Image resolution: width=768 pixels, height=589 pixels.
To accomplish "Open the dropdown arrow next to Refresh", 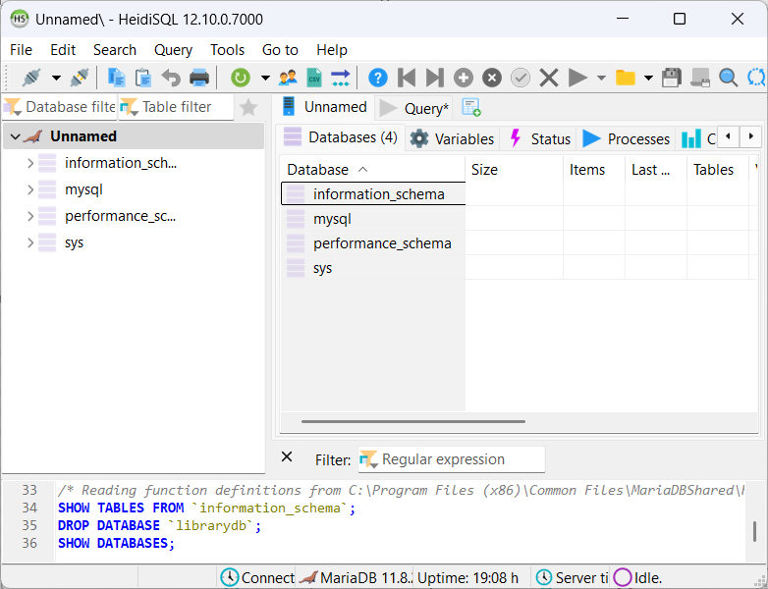I will pos(265,78).
